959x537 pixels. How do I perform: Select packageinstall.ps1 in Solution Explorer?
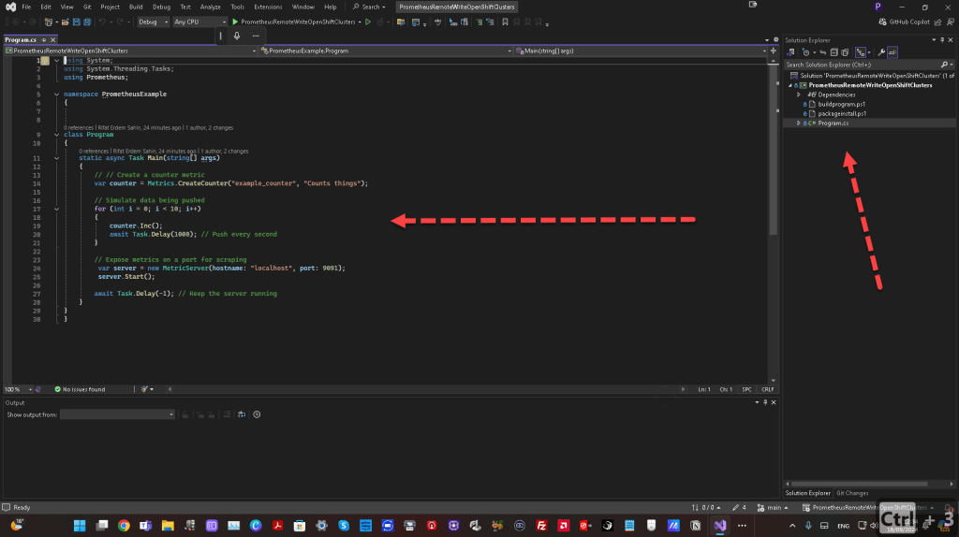842,113
